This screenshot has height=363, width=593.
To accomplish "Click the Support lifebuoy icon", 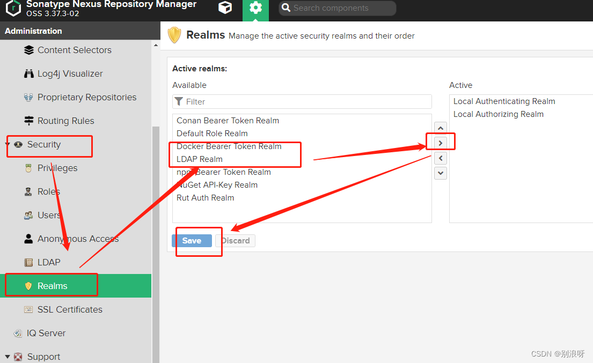I will point(18,357).
